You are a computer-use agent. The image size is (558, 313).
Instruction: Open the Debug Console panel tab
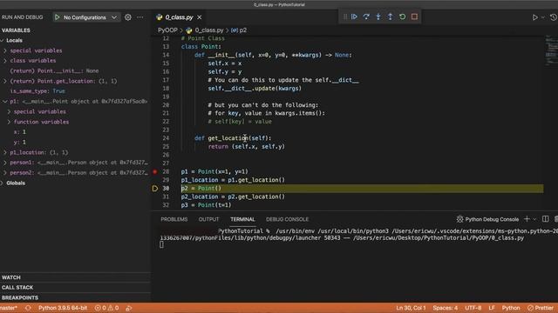pos(287,219)
